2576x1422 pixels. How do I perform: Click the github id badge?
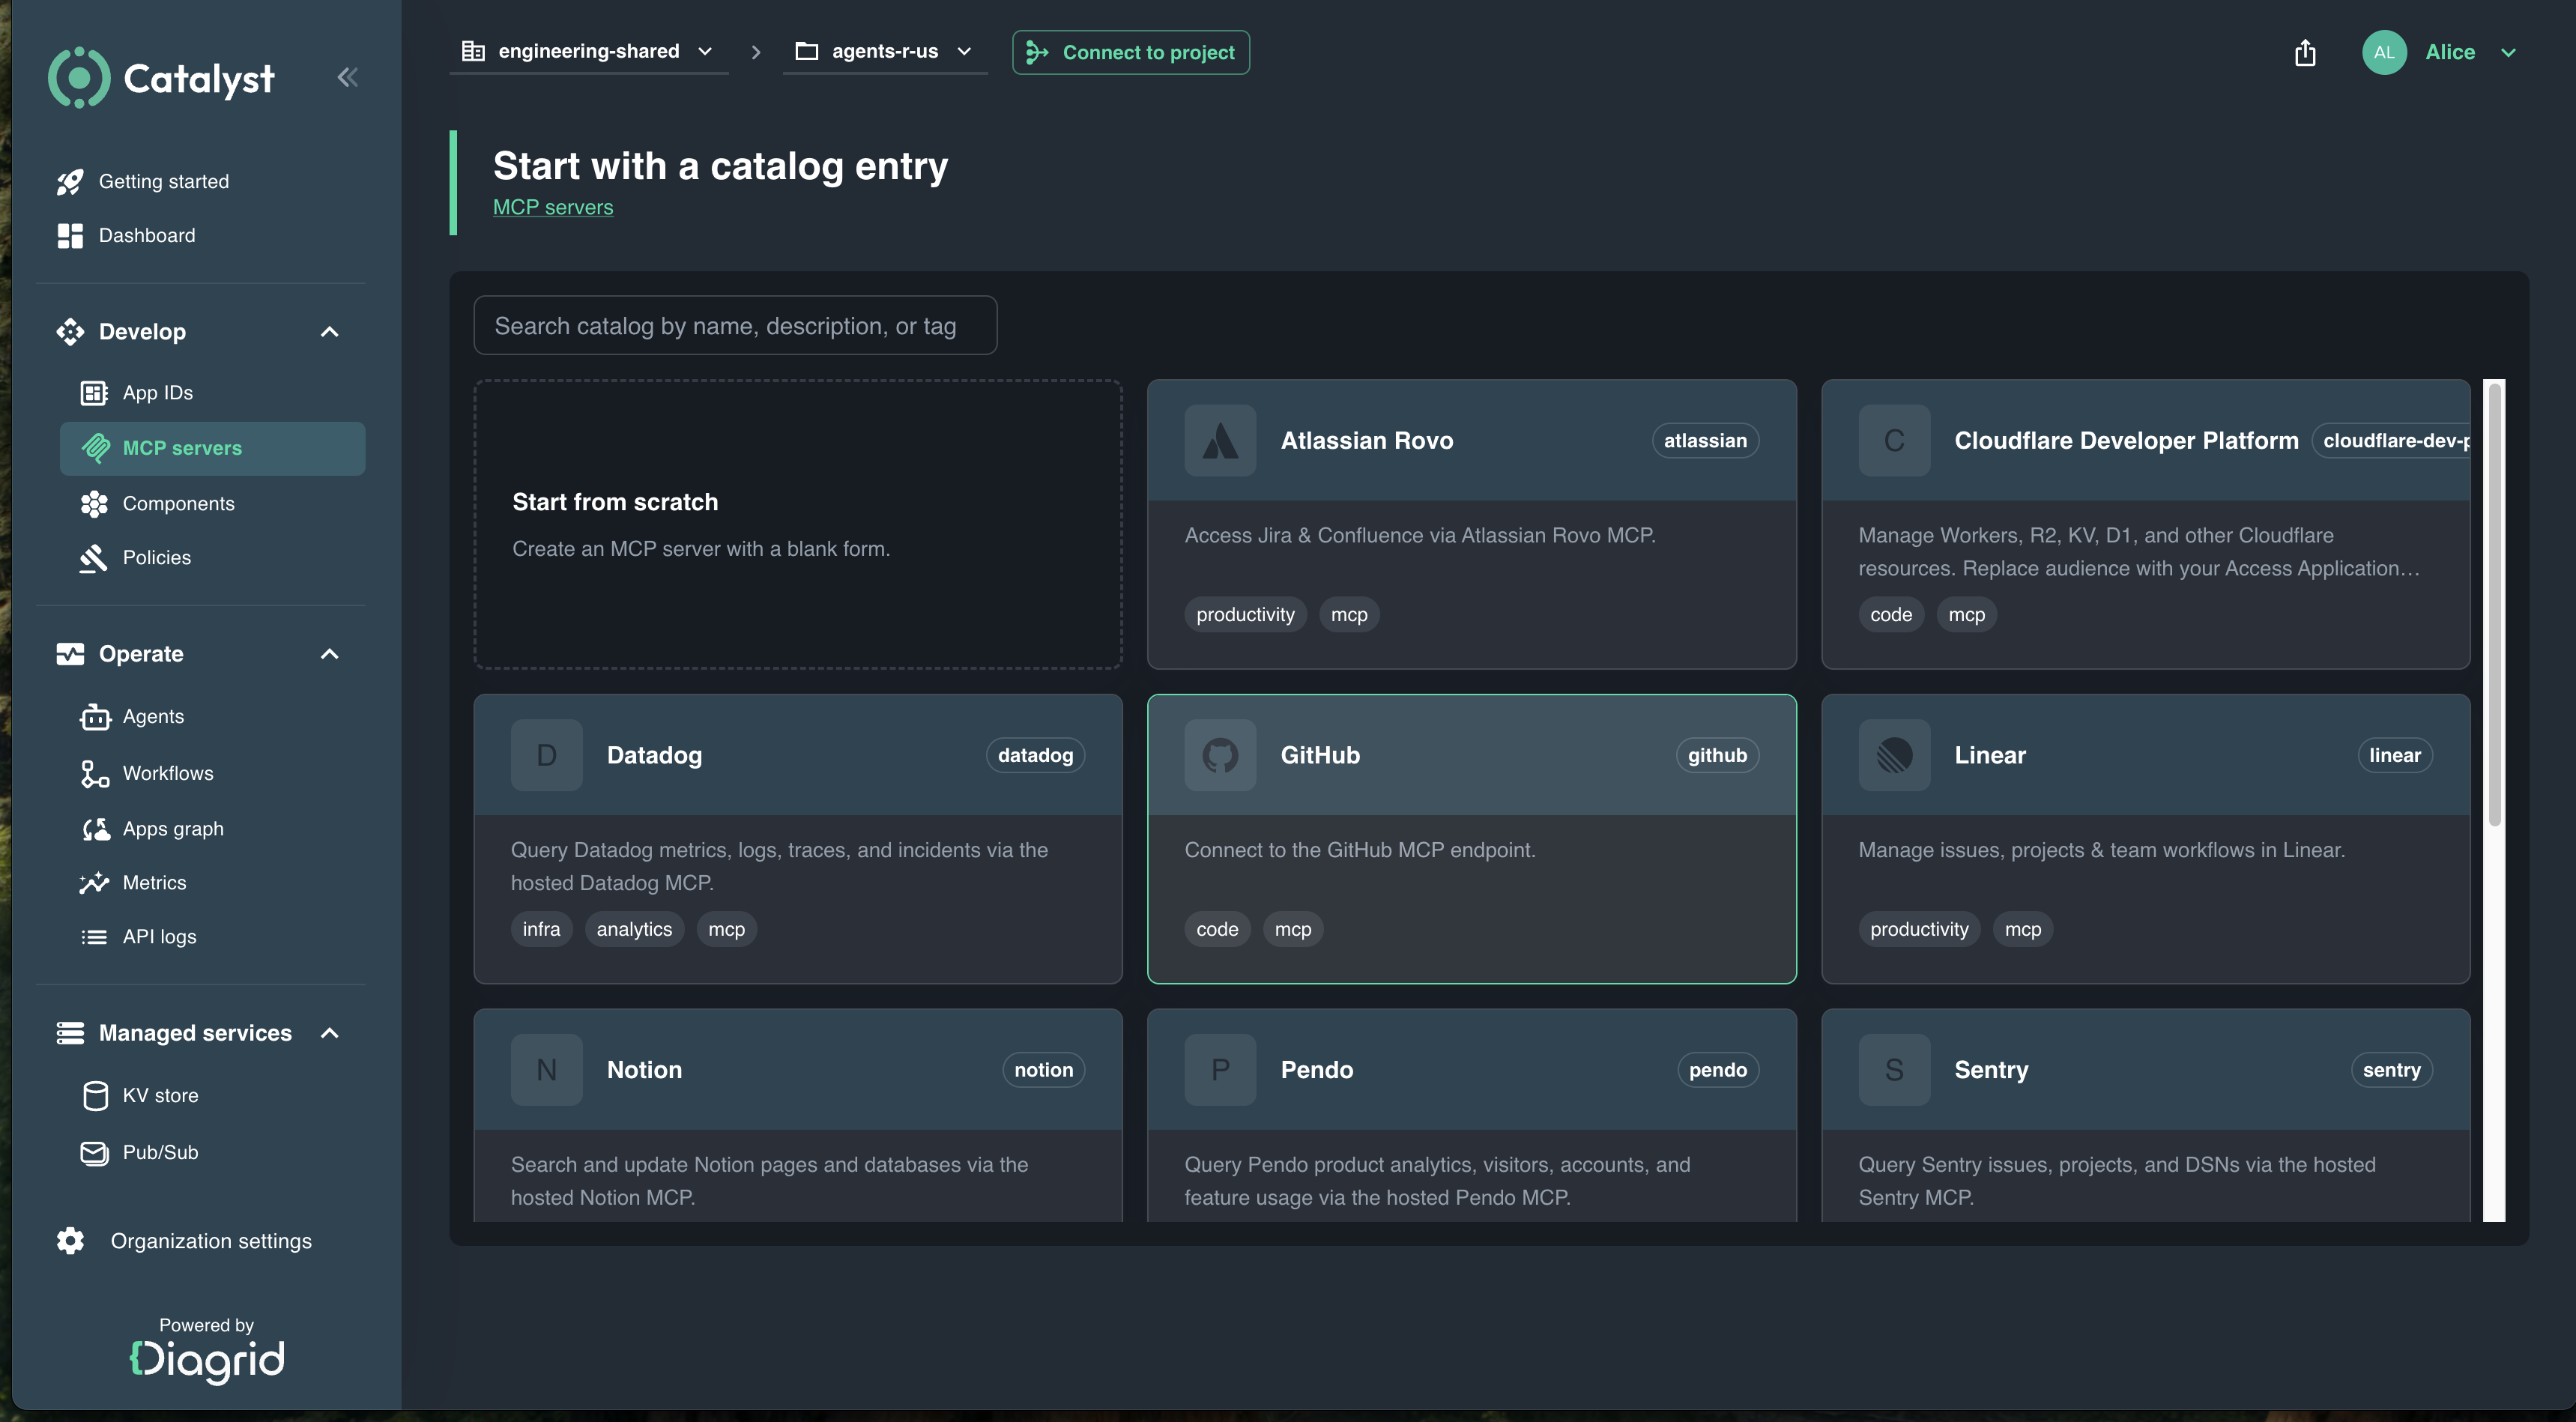click(x=1717, y=755)
